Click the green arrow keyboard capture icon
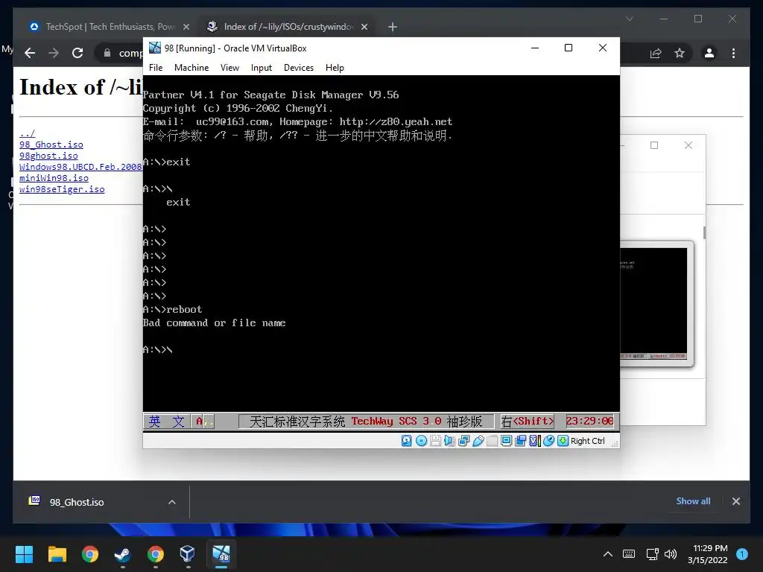This screenshot has width=763, height=572. 563,441
